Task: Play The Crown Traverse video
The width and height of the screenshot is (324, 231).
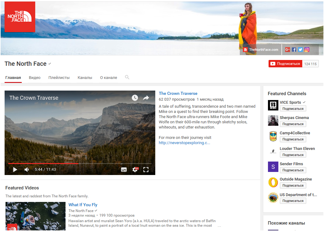Action: (x=15, y=170)
